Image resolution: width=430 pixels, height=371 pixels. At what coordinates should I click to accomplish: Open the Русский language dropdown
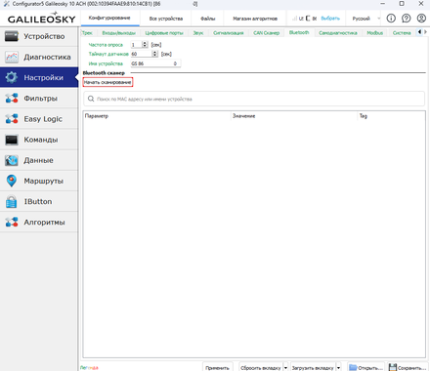pyautogui.click(x=365, y=19)
